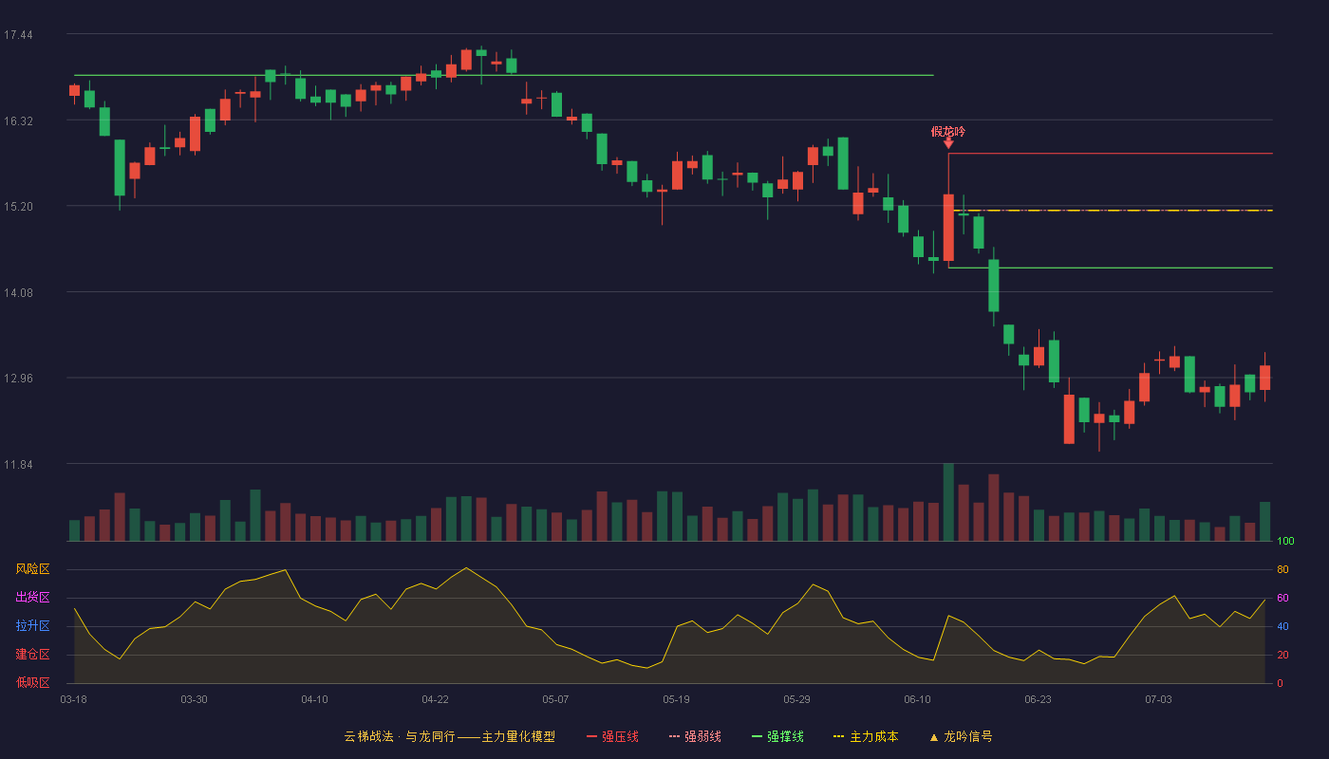This screenshot has width=1329, height=759.
Task: Select the 拉升区 zone label
Action: 32,626
